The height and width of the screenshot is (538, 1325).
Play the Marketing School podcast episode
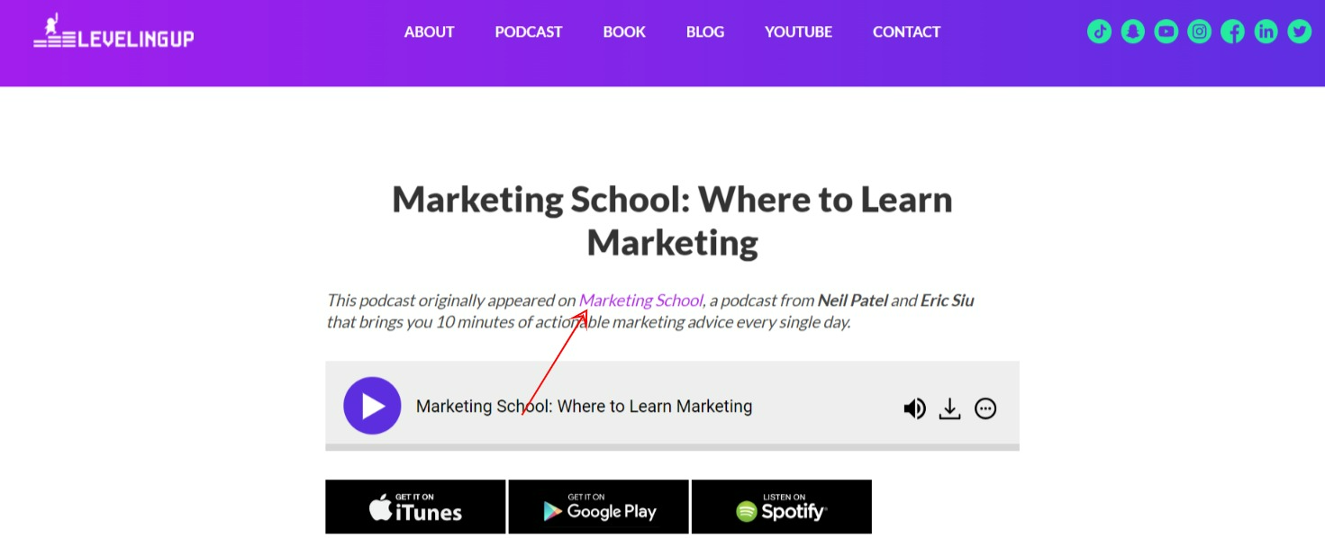(372, 406)
